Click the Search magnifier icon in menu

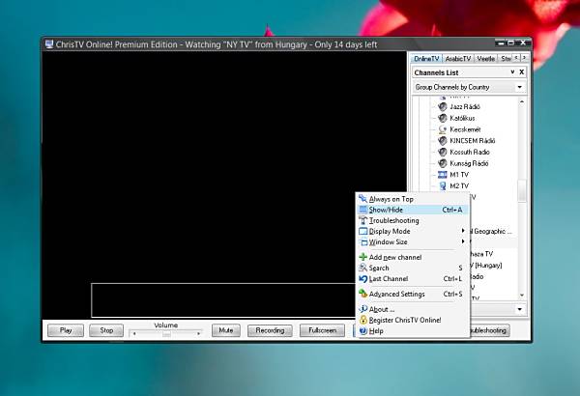click(x=362, y=268)
